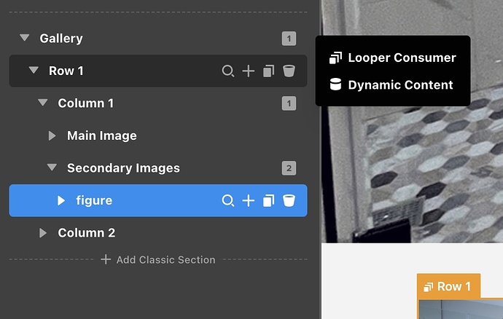Collapse the Secondary Images arrow

[52, 168]
